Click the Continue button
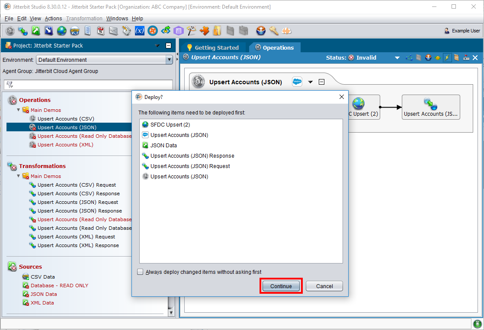Screen dimensions: 484x330 [281, 286]
